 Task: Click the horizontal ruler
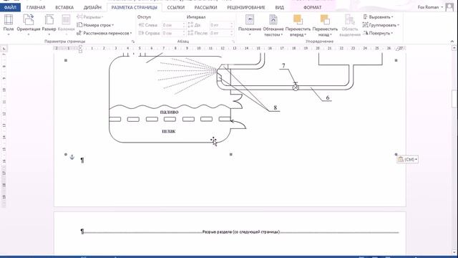[x=229, y=48]
